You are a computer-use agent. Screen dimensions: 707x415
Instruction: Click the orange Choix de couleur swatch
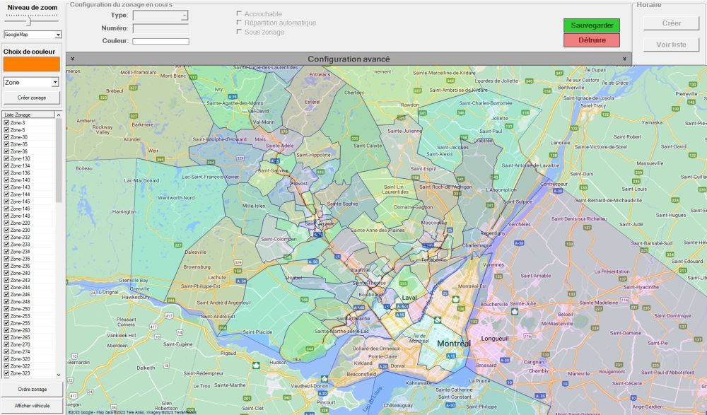31,64
